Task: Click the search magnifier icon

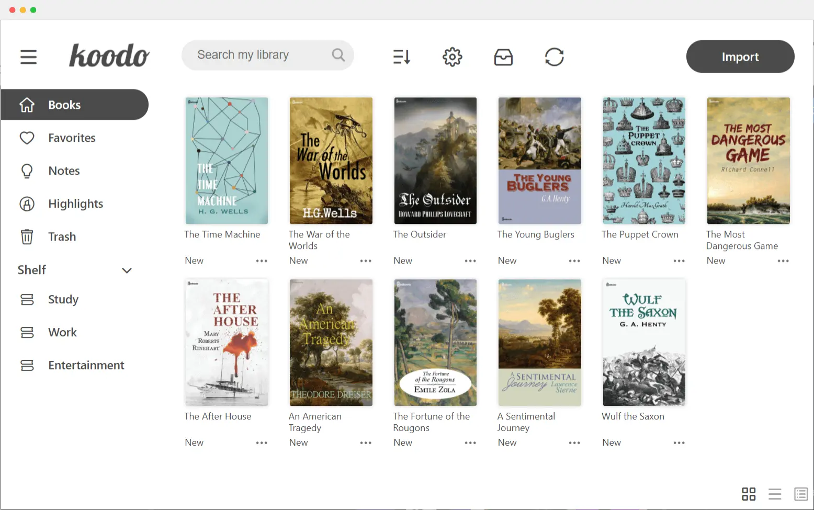Action: (x=338, y=55)
